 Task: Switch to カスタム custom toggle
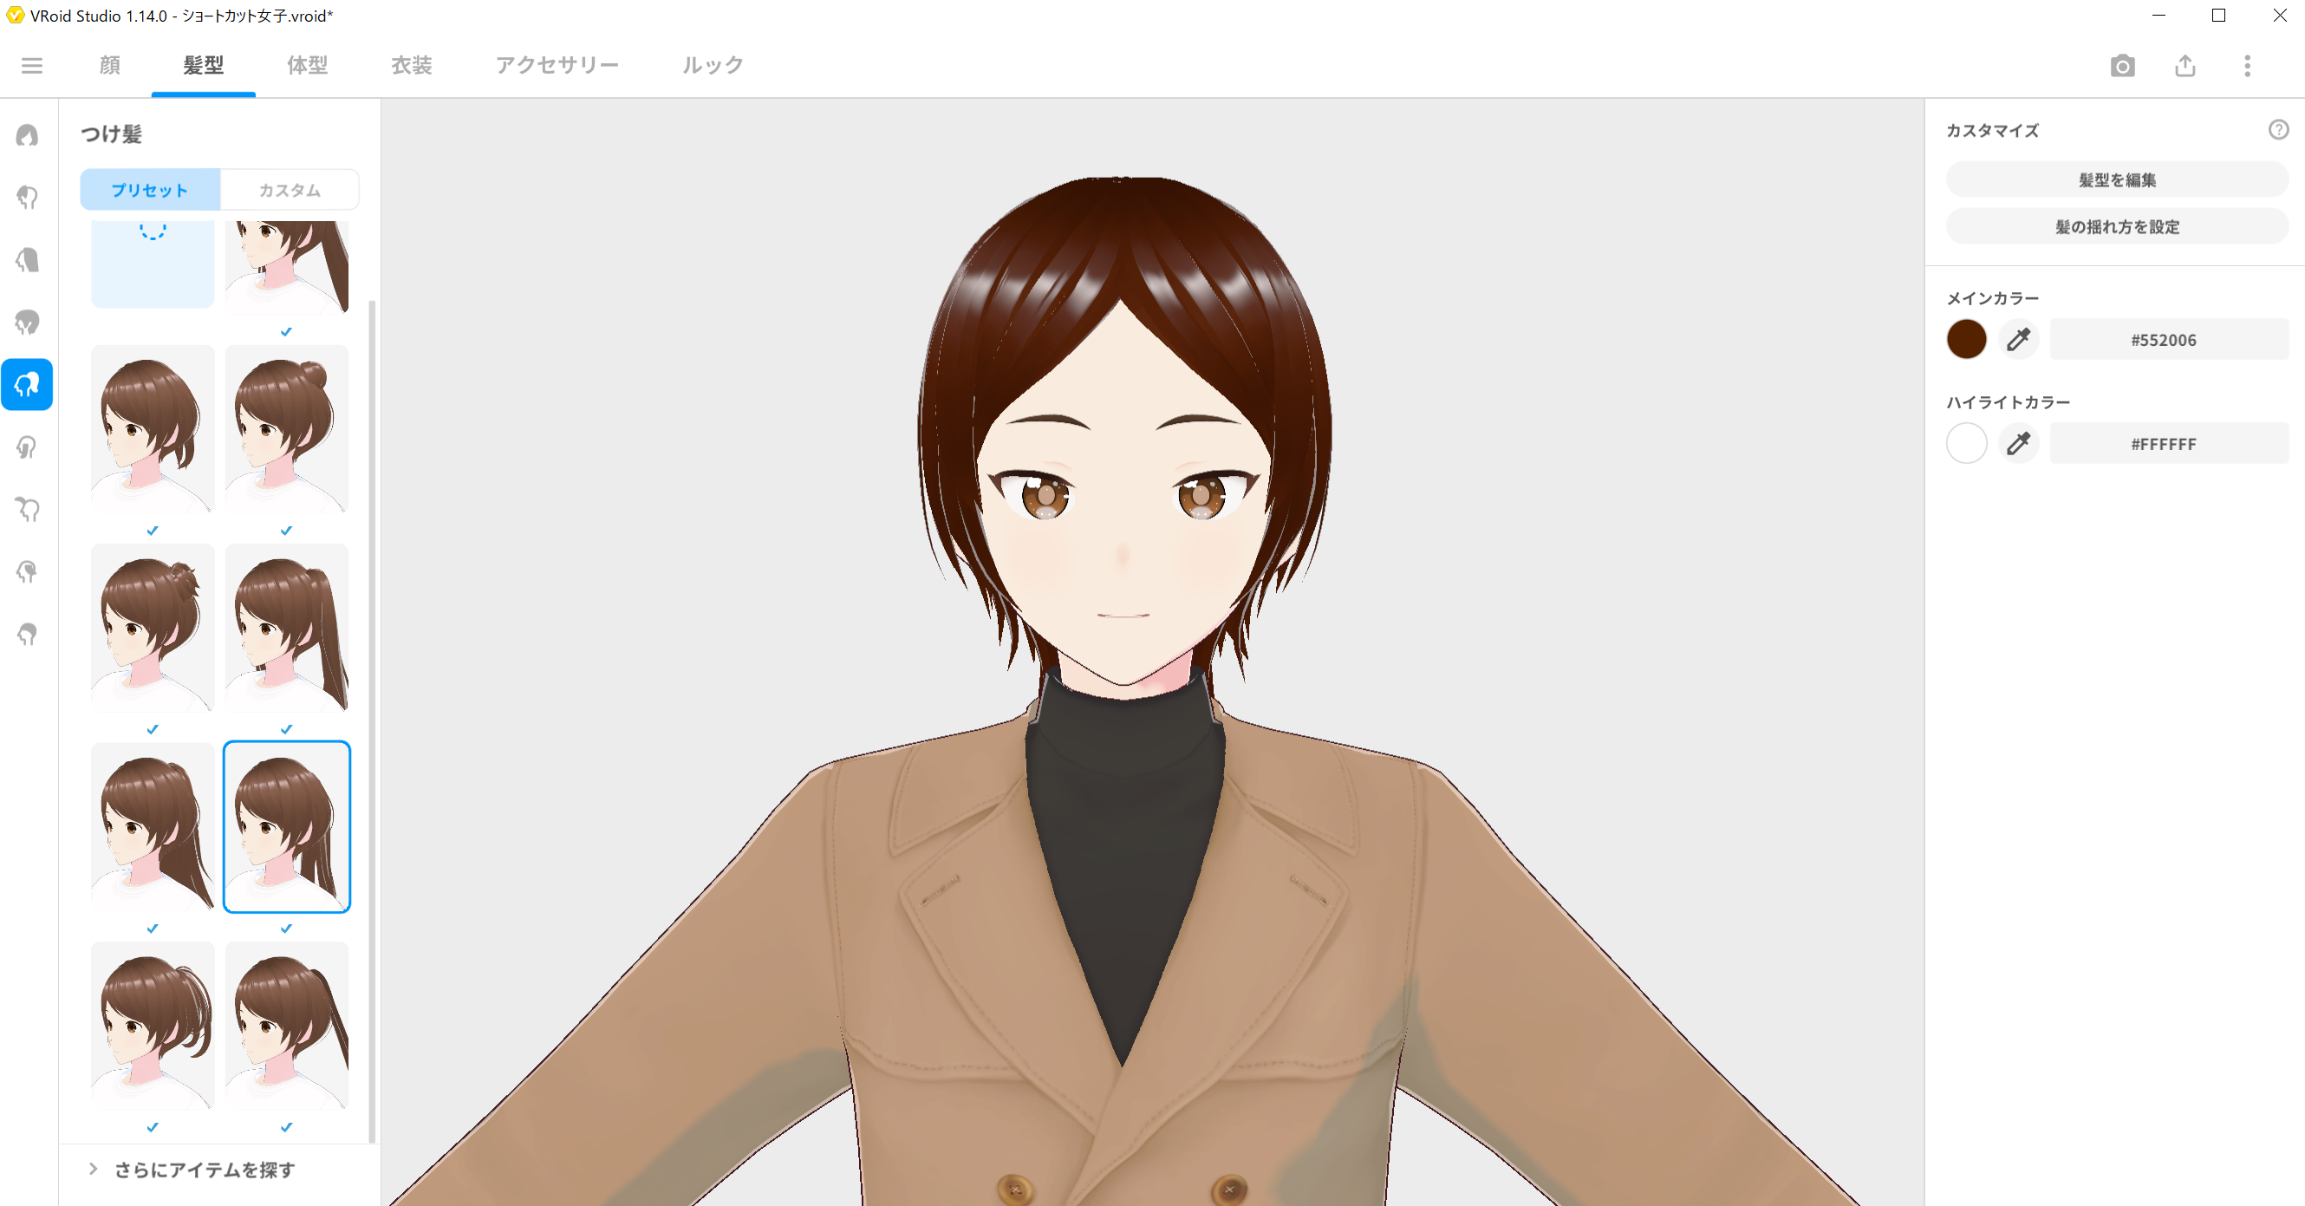(289, 190)
